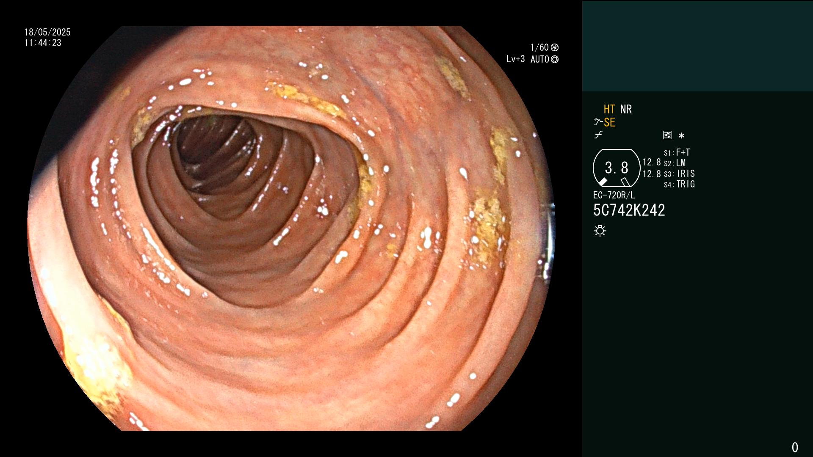Click the settings sliders icon
The image size is (813, 457).
coord(667,135)
